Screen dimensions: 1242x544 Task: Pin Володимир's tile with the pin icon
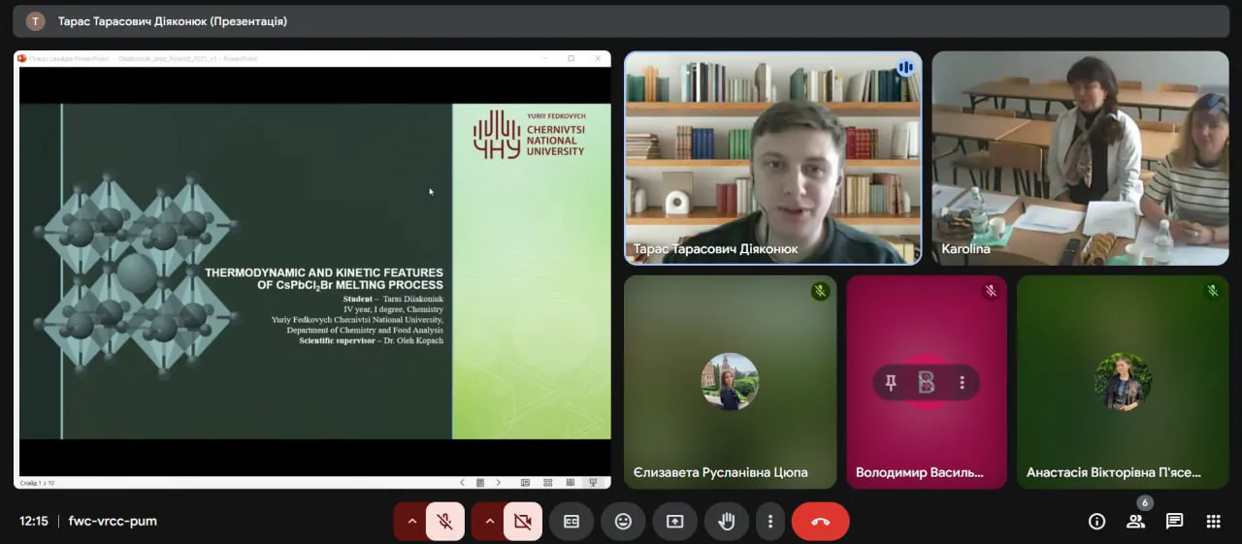click(x=891, y=383)
